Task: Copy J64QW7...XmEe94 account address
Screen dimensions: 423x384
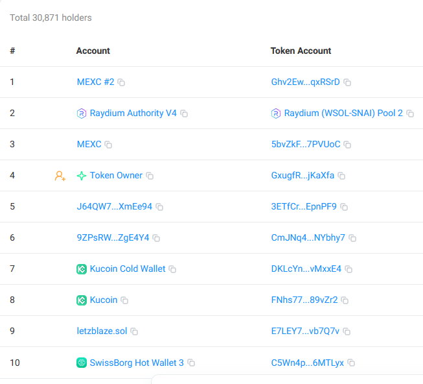Action: point(159,207)
